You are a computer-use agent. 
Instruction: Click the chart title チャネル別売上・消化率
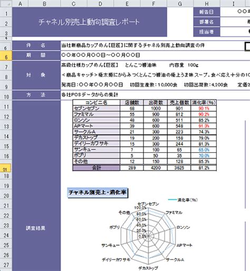coord(98,192)
